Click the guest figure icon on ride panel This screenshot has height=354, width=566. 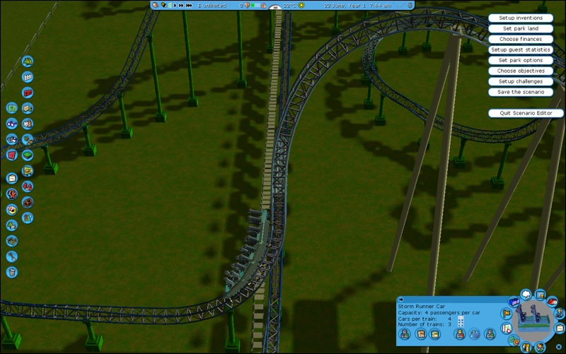pyautogui.click(x=540, y=348)
